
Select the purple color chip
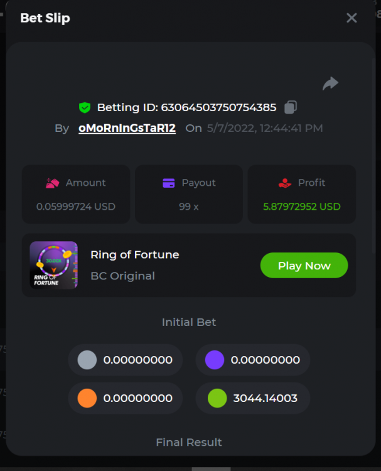click(x=215, y=360)
